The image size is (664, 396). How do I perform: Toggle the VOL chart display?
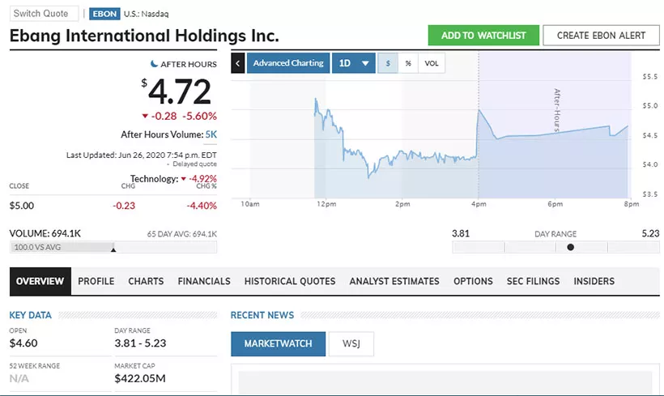(432, 63)
